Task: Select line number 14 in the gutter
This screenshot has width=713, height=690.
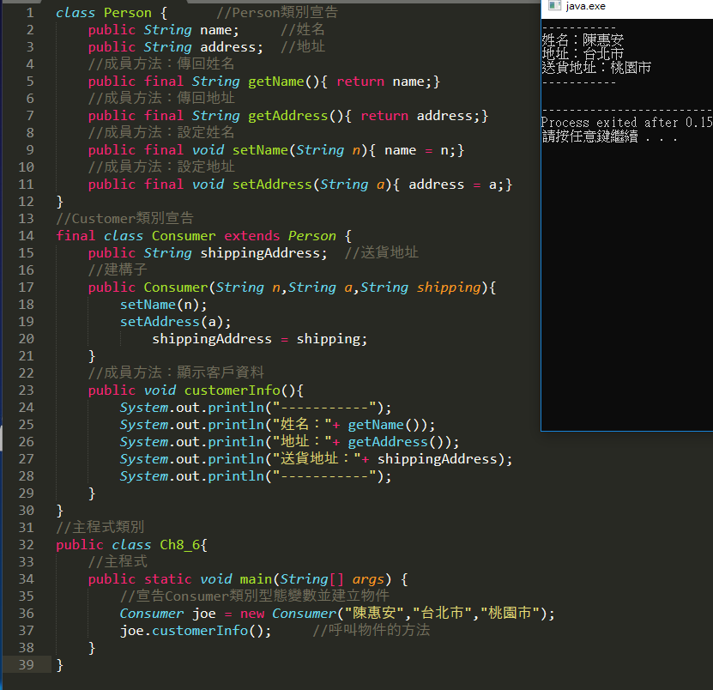Action: (x=27, y=236)
